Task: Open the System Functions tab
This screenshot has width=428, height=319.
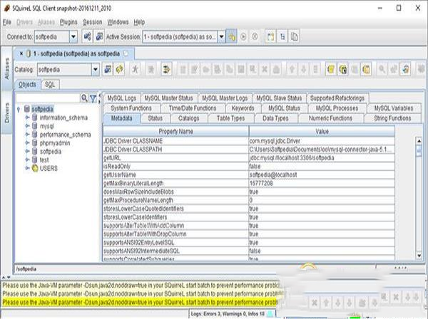Action: 131,108
